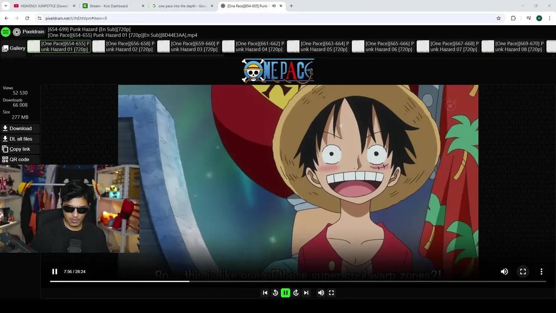Skip to previous file button

point(265,293)
